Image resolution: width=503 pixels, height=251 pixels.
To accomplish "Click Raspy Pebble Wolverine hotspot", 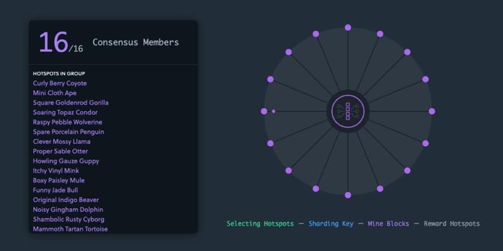I will [x=68, y=122].
